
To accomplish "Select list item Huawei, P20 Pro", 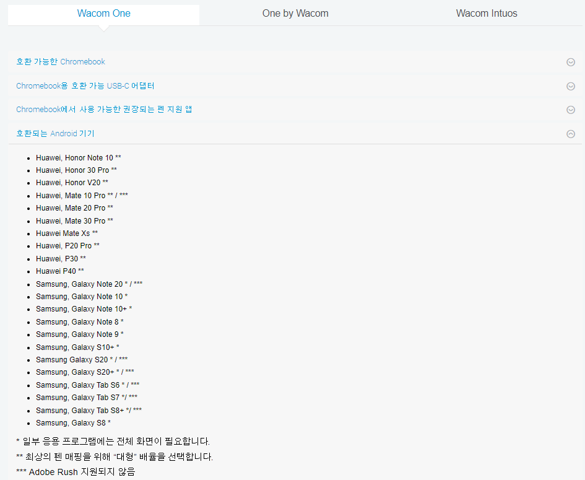I will pyautogui.click(x=68, y=246).
